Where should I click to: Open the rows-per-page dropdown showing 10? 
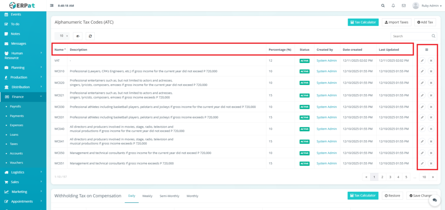tap(61, 36)
